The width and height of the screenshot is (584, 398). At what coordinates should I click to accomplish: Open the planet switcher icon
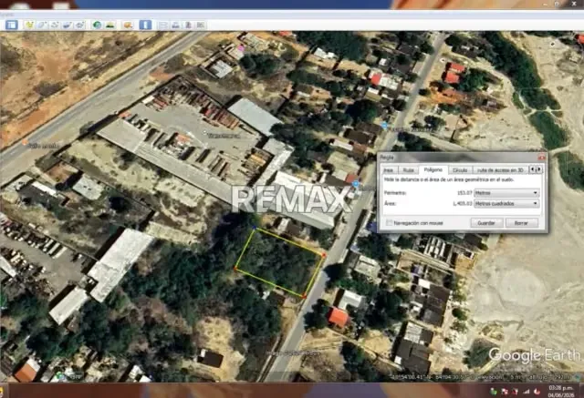[x=128, y=25]
